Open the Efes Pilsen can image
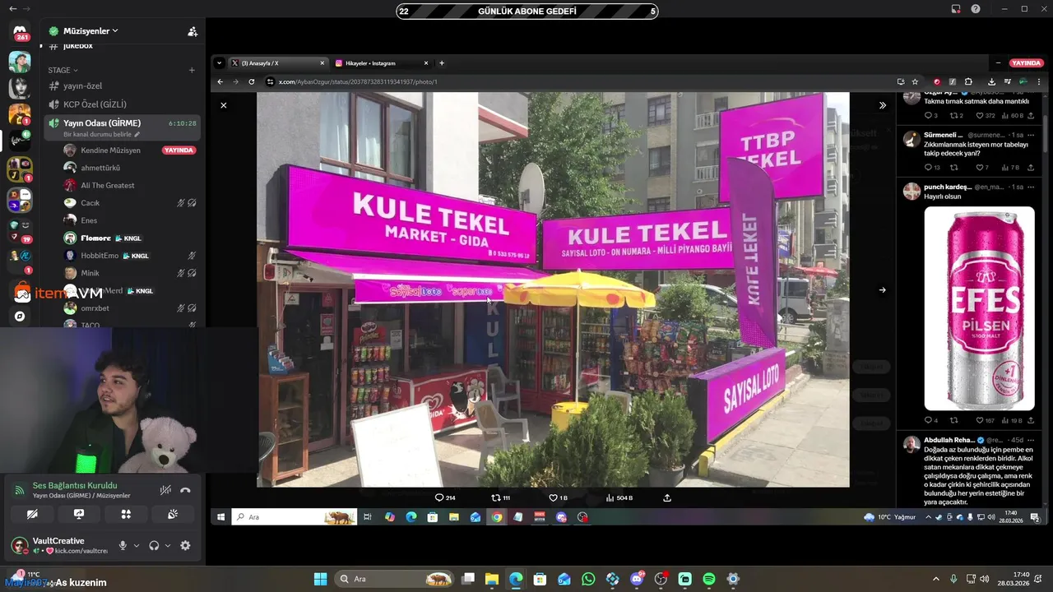Screen dimensions: 1053x592 point(979,308)
